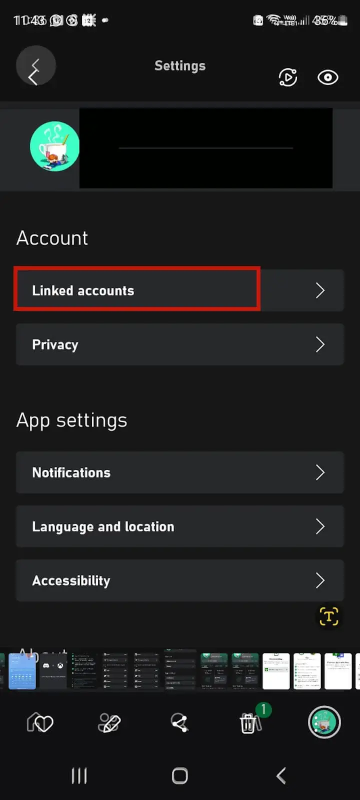Open Privacy settings
Image resolution: width=360 pixels, height=800 pixels.
(180, 344)
